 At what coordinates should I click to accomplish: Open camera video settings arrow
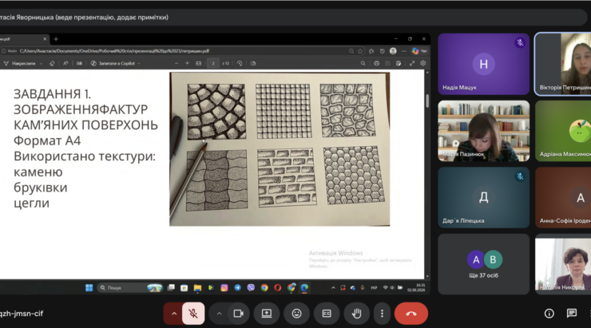pyautogui.click(x=219, y=314)
